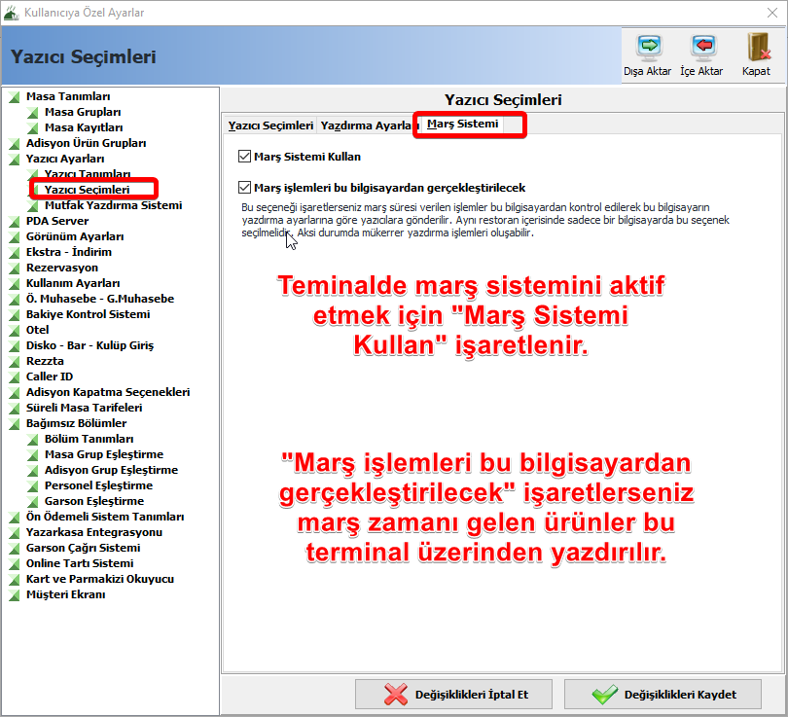
Task: Open Kart ve Parmakizi Okuyucu item
Action: 100,579
